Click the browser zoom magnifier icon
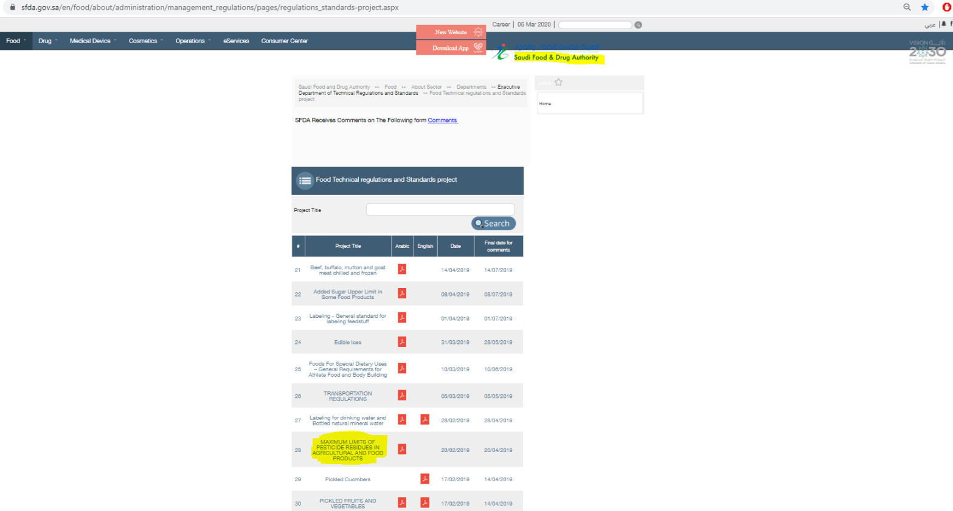The height and width of the screenshot is (511, 953). (x=907, y=7)
